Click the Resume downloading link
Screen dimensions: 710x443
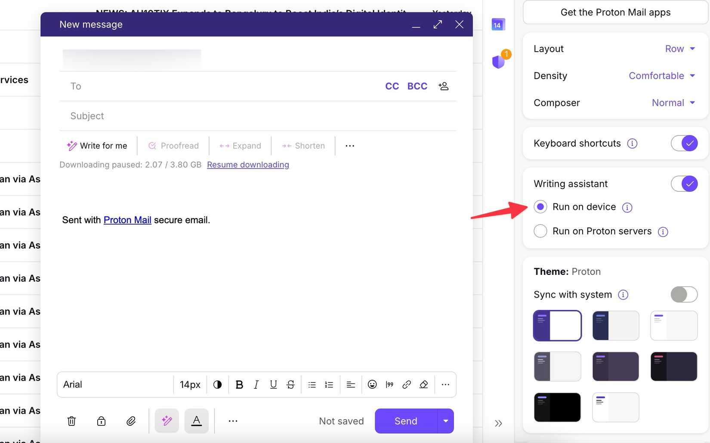248,165
